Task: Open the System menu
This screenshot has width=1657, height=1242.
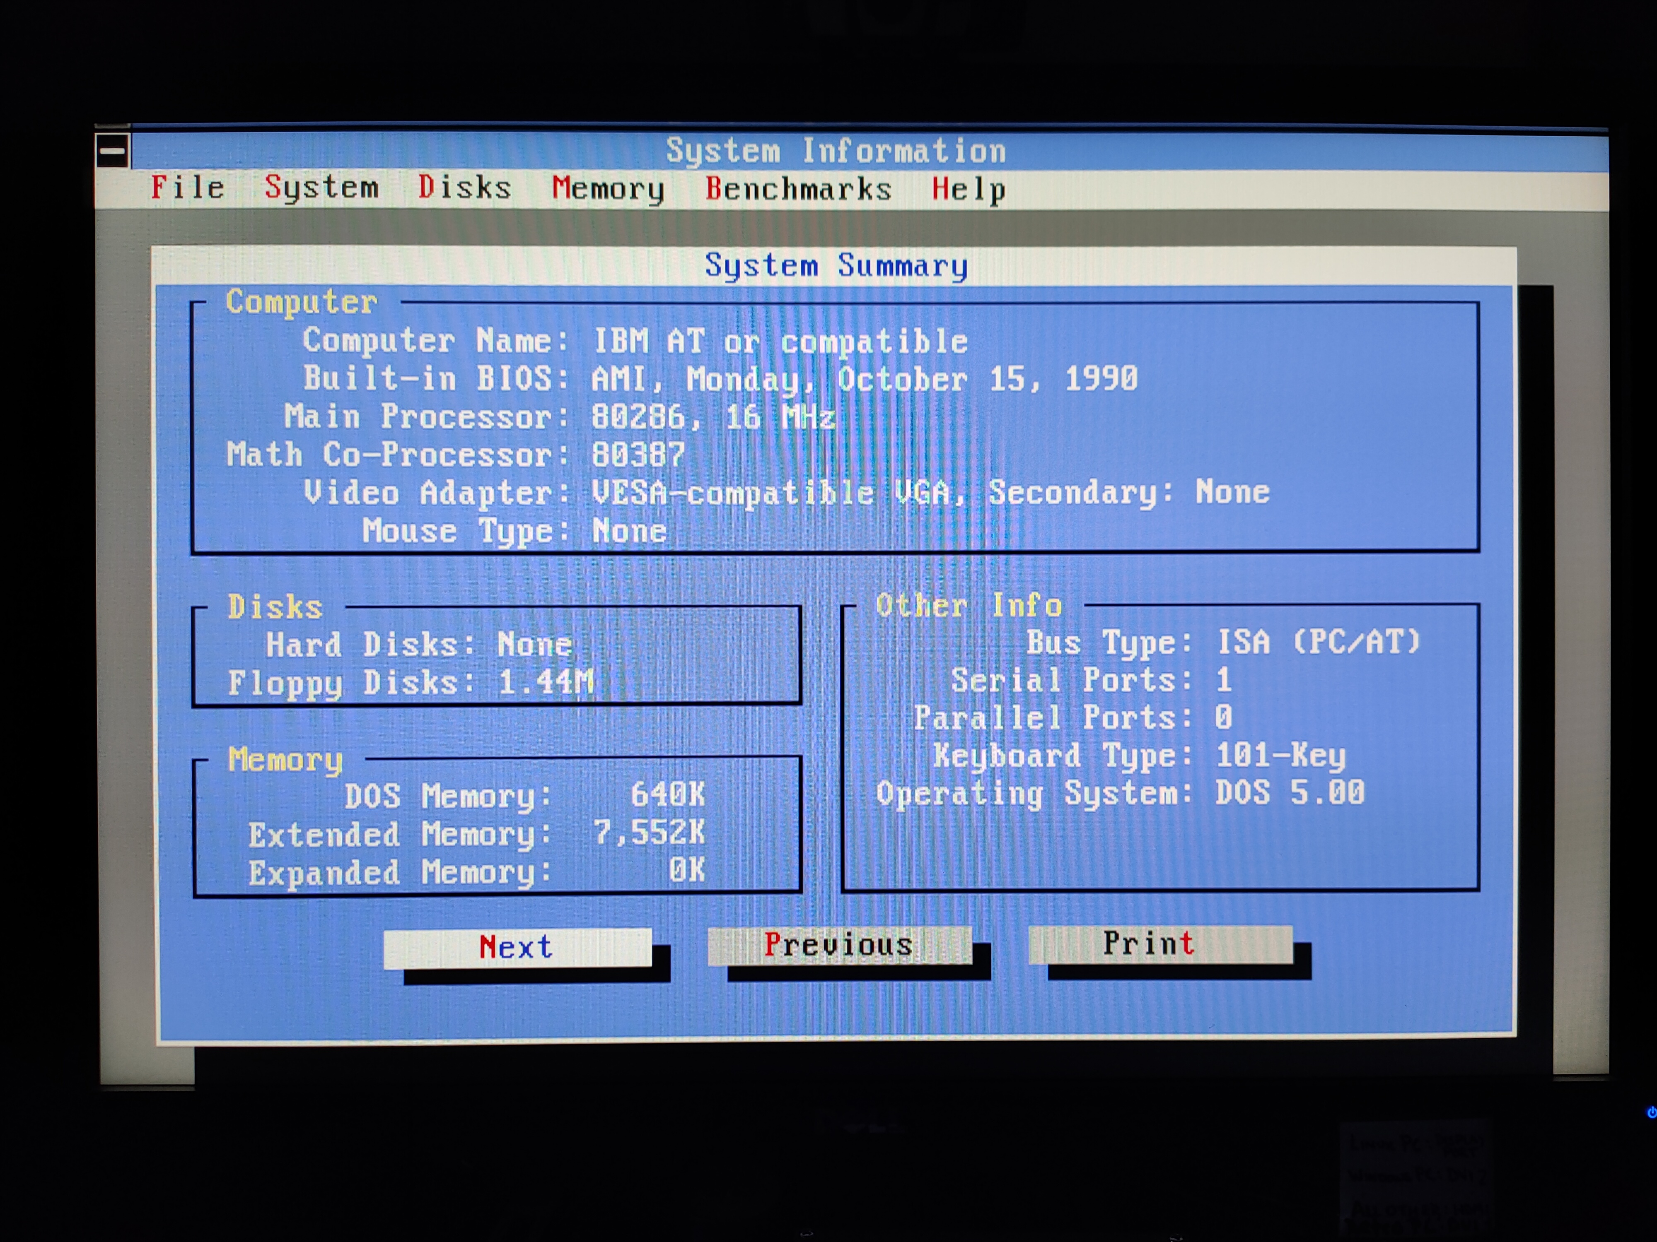Action: [321, 187]
